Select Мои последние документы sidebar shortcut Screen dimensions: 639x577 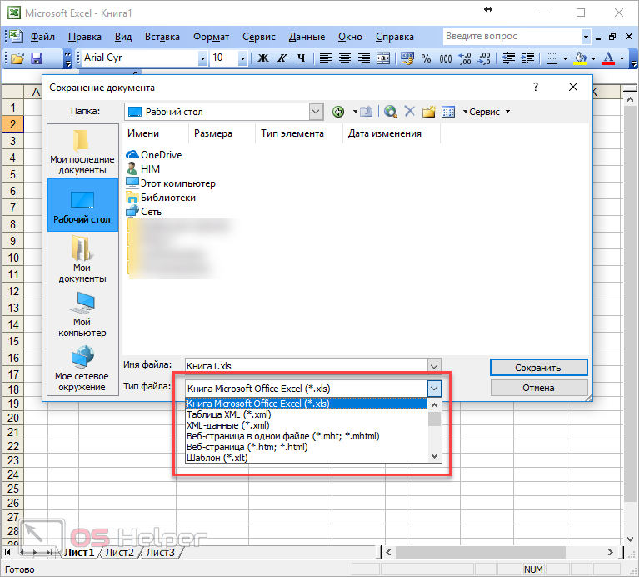pos(82,152)
